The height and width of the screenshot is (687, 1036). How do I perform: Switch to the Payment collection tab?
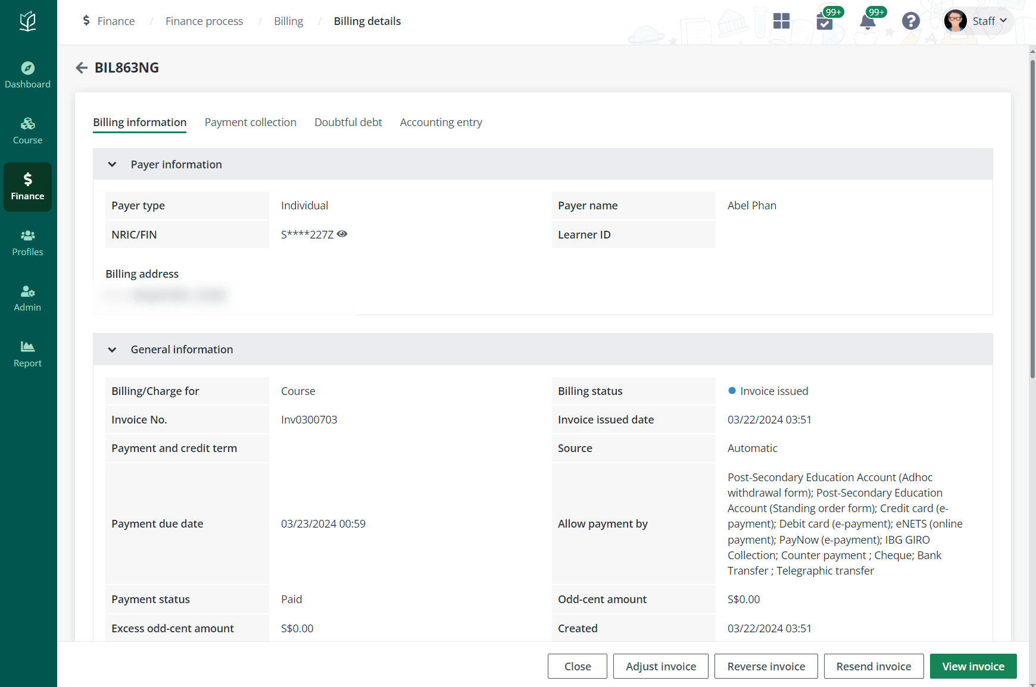251,123
